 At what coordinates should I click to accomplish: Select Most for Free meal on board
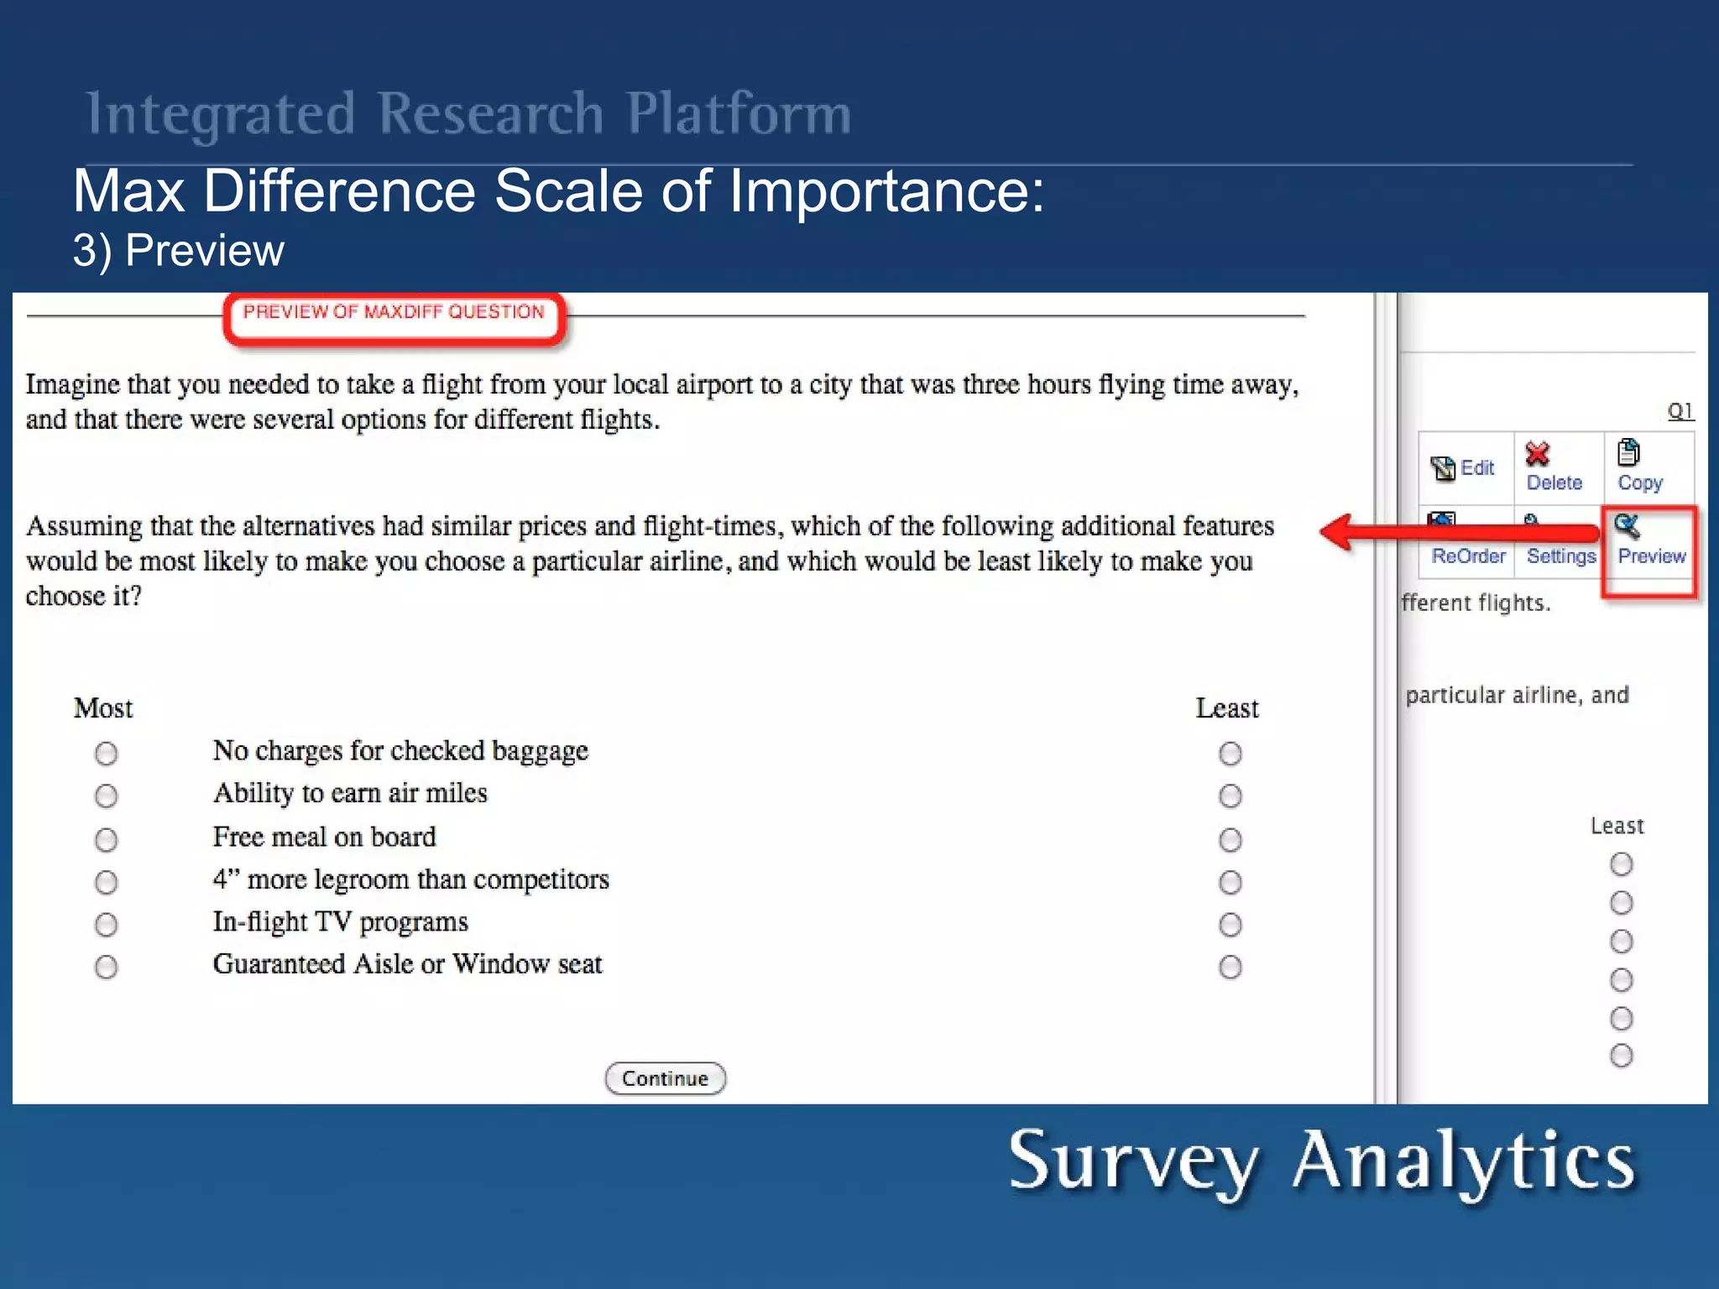click(x=106, y=839)
